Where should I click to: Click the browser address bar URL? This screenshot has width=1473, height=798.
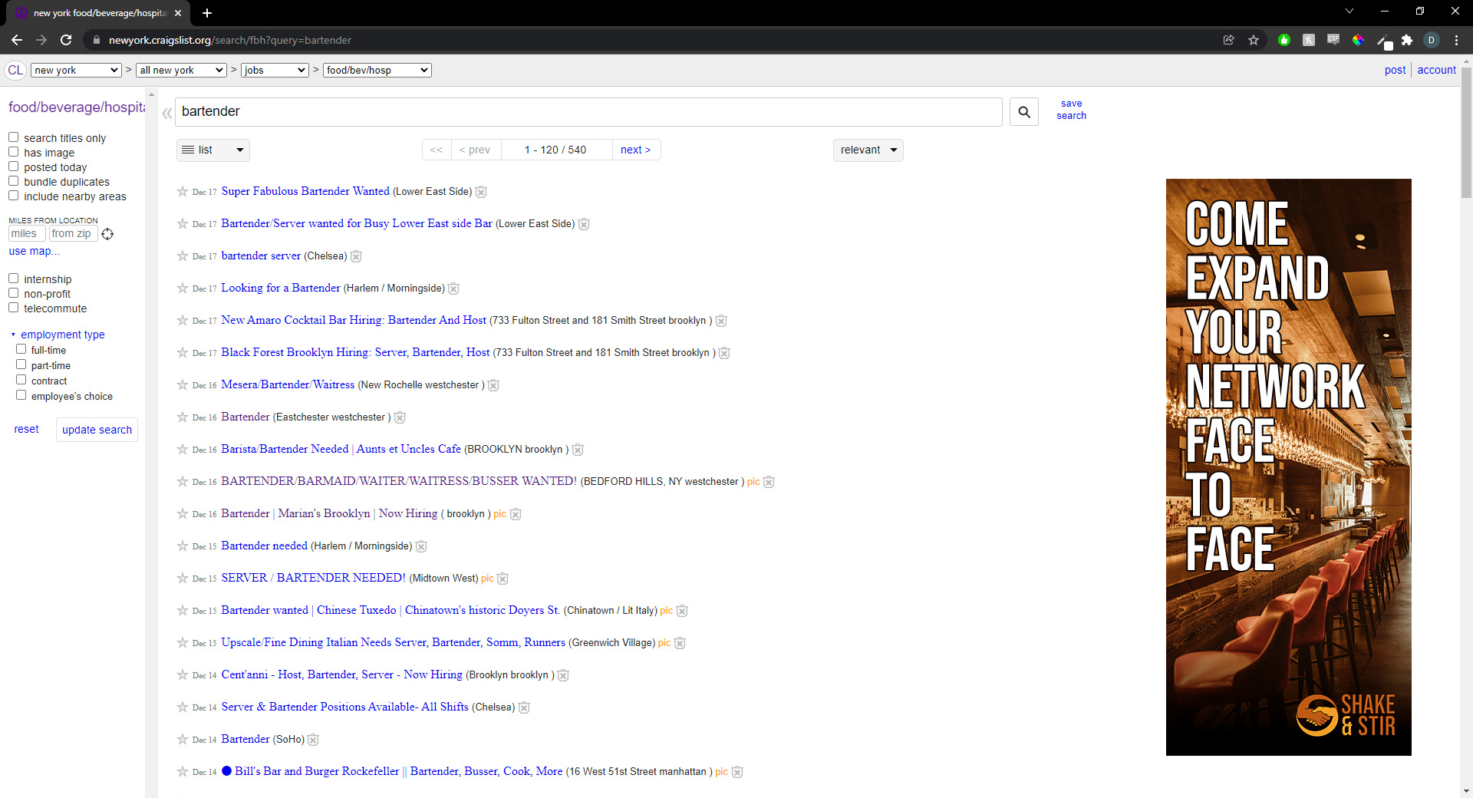pyautogui.click(x=230, y=40)
